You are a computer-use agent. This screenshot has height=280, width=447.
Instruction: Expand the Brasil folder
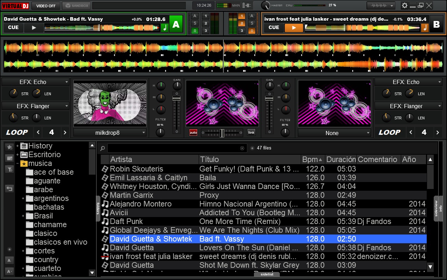click(23, 216)
